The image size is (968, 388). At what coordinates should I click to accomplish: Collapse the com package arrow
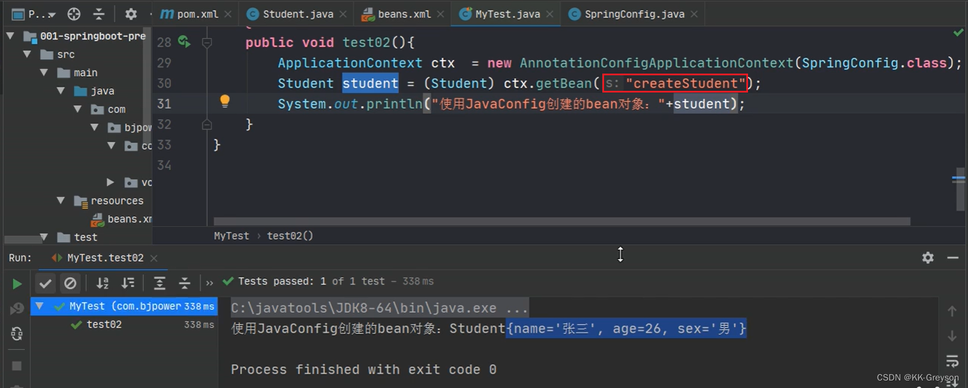[78, 109]
